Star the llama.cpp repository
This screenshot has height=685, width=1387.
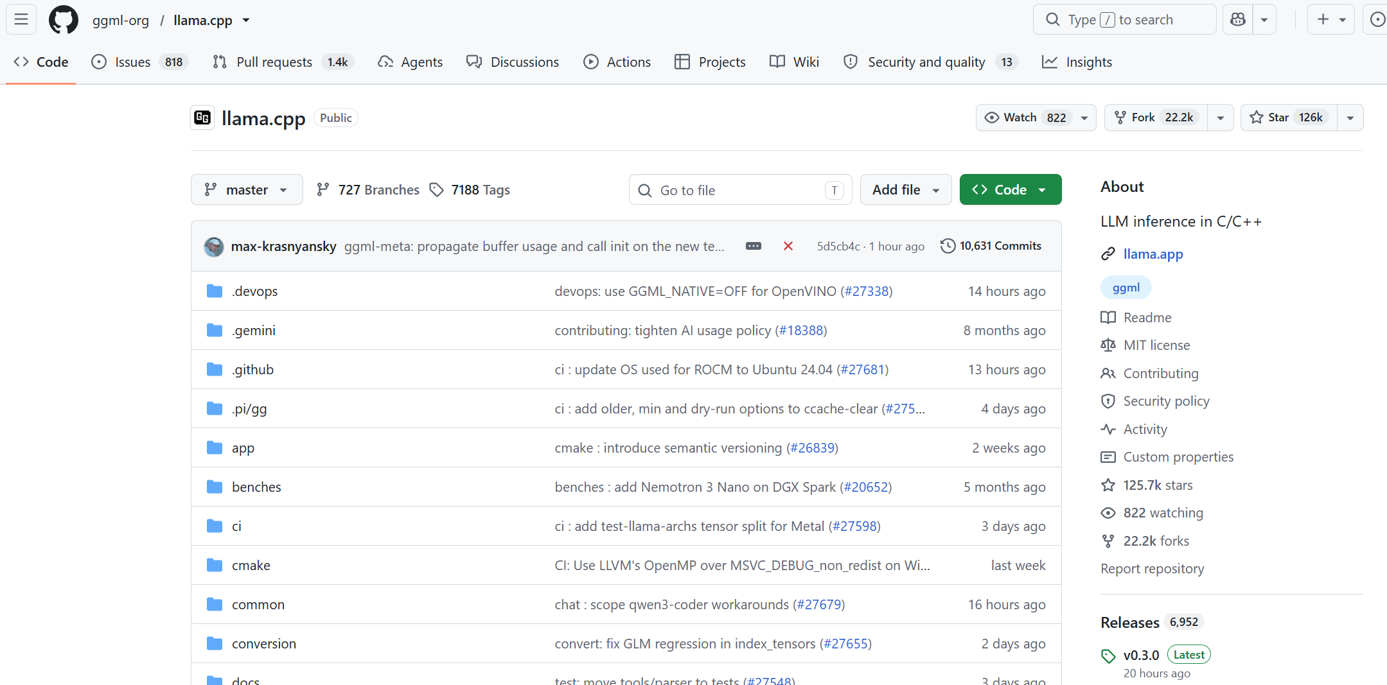[1289, 117]
